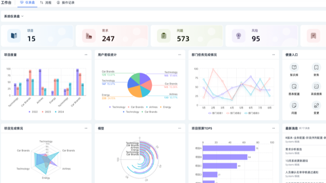The image size is (326, 183).
Task: Click the pink icon on 需求 card
Action: [89, 36]
